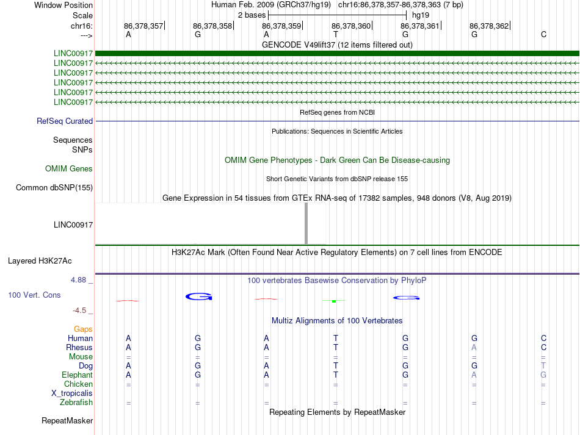Click the solid green LINC00917 exon bar

[337, 53]
